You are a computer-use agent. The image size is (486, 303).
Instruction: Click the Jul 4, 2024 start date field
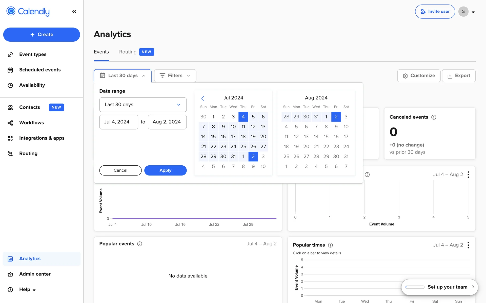point(118,122)
